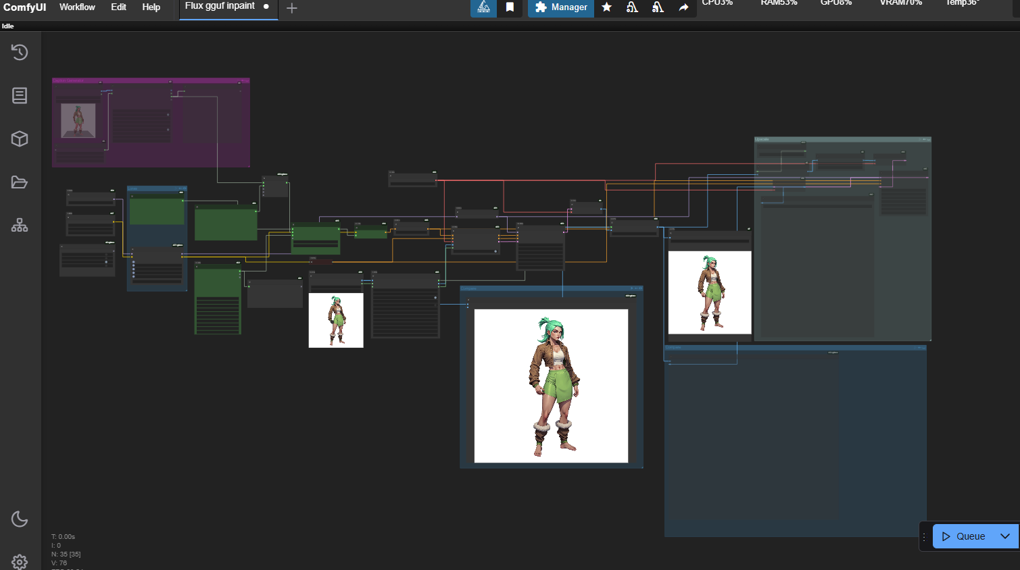The height and width of the screenshot is (570, 1020).
Task: Open the queue history sidebar panel
Action: click(x=20, y=52)
